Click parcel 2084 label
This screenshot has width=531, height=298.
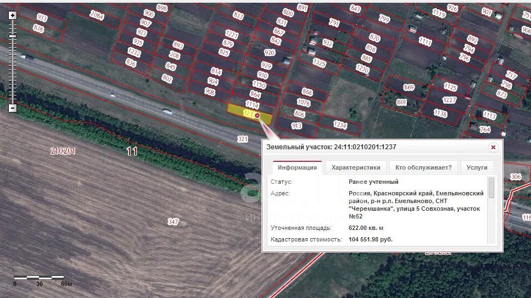[x=97, y=15]
